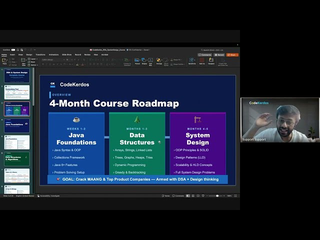Launch the Designer pane
The image size is (320, 240).
click(x=211, y=60)
